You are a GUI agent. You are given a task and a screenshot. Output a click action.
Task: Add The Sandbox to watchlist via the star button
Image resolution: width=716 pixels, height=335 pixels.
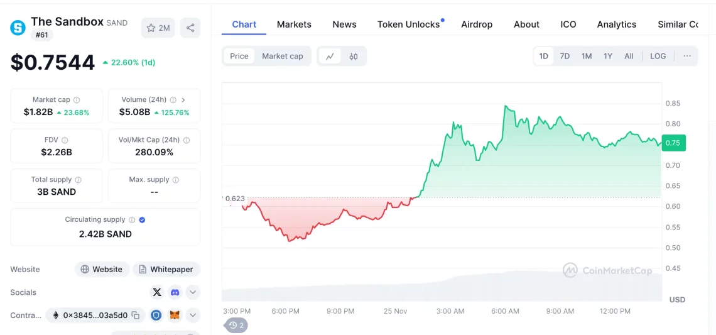[158, 28]
